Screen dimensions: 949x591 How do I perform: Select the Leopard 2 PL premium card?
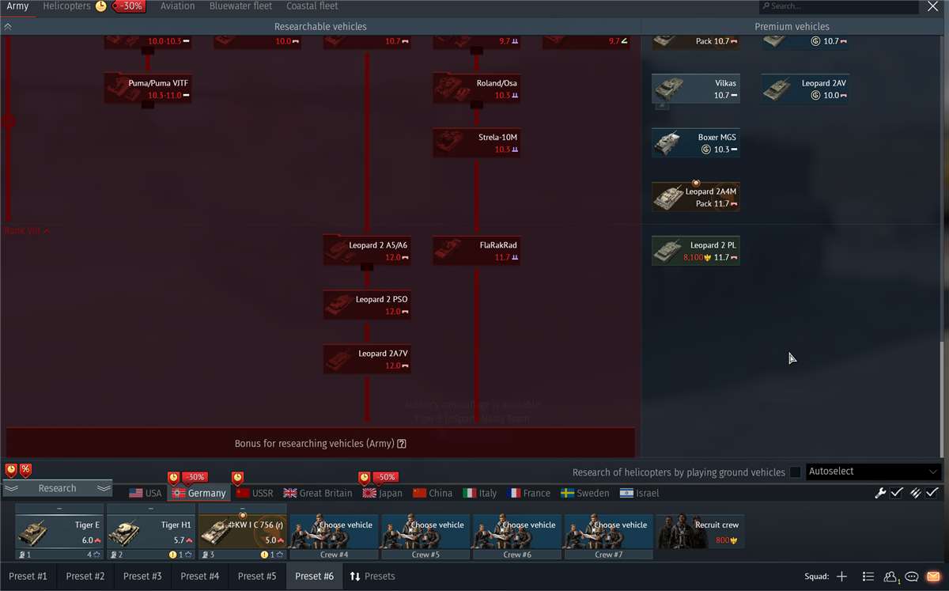(696, 251)
